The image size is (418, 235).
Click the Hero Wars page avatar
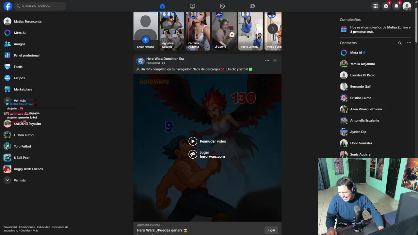tap(140, 61)
